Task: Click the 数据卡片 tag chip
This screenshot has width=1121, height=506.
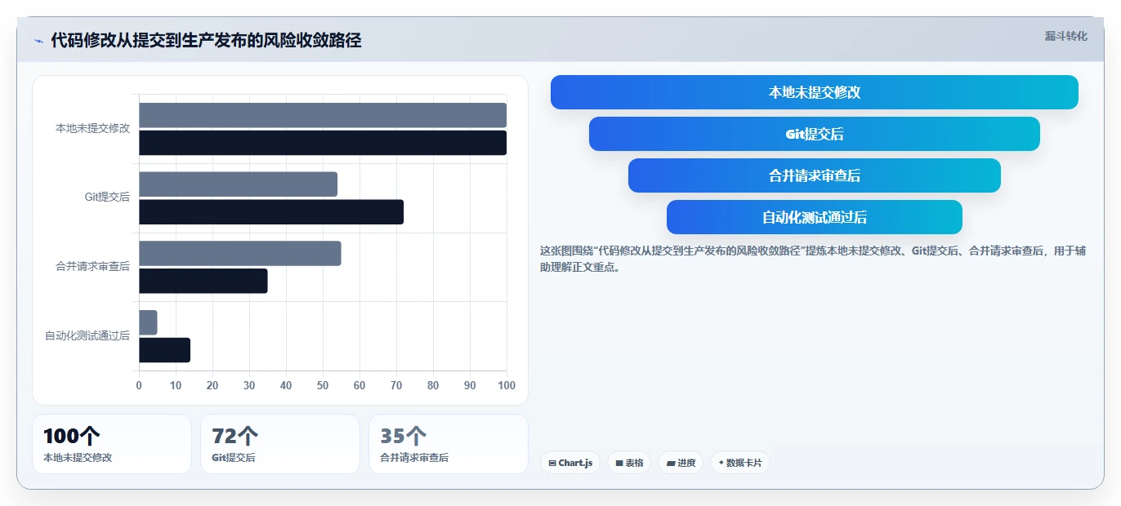Action: pos(740,463)
